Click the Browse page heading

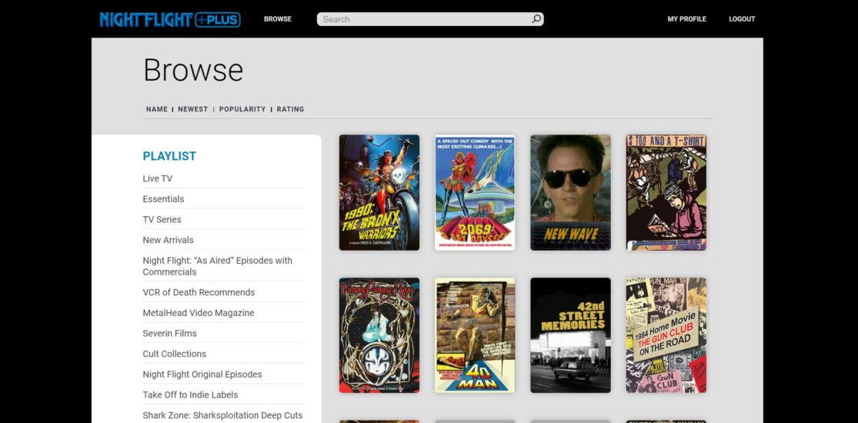point(193,70)
